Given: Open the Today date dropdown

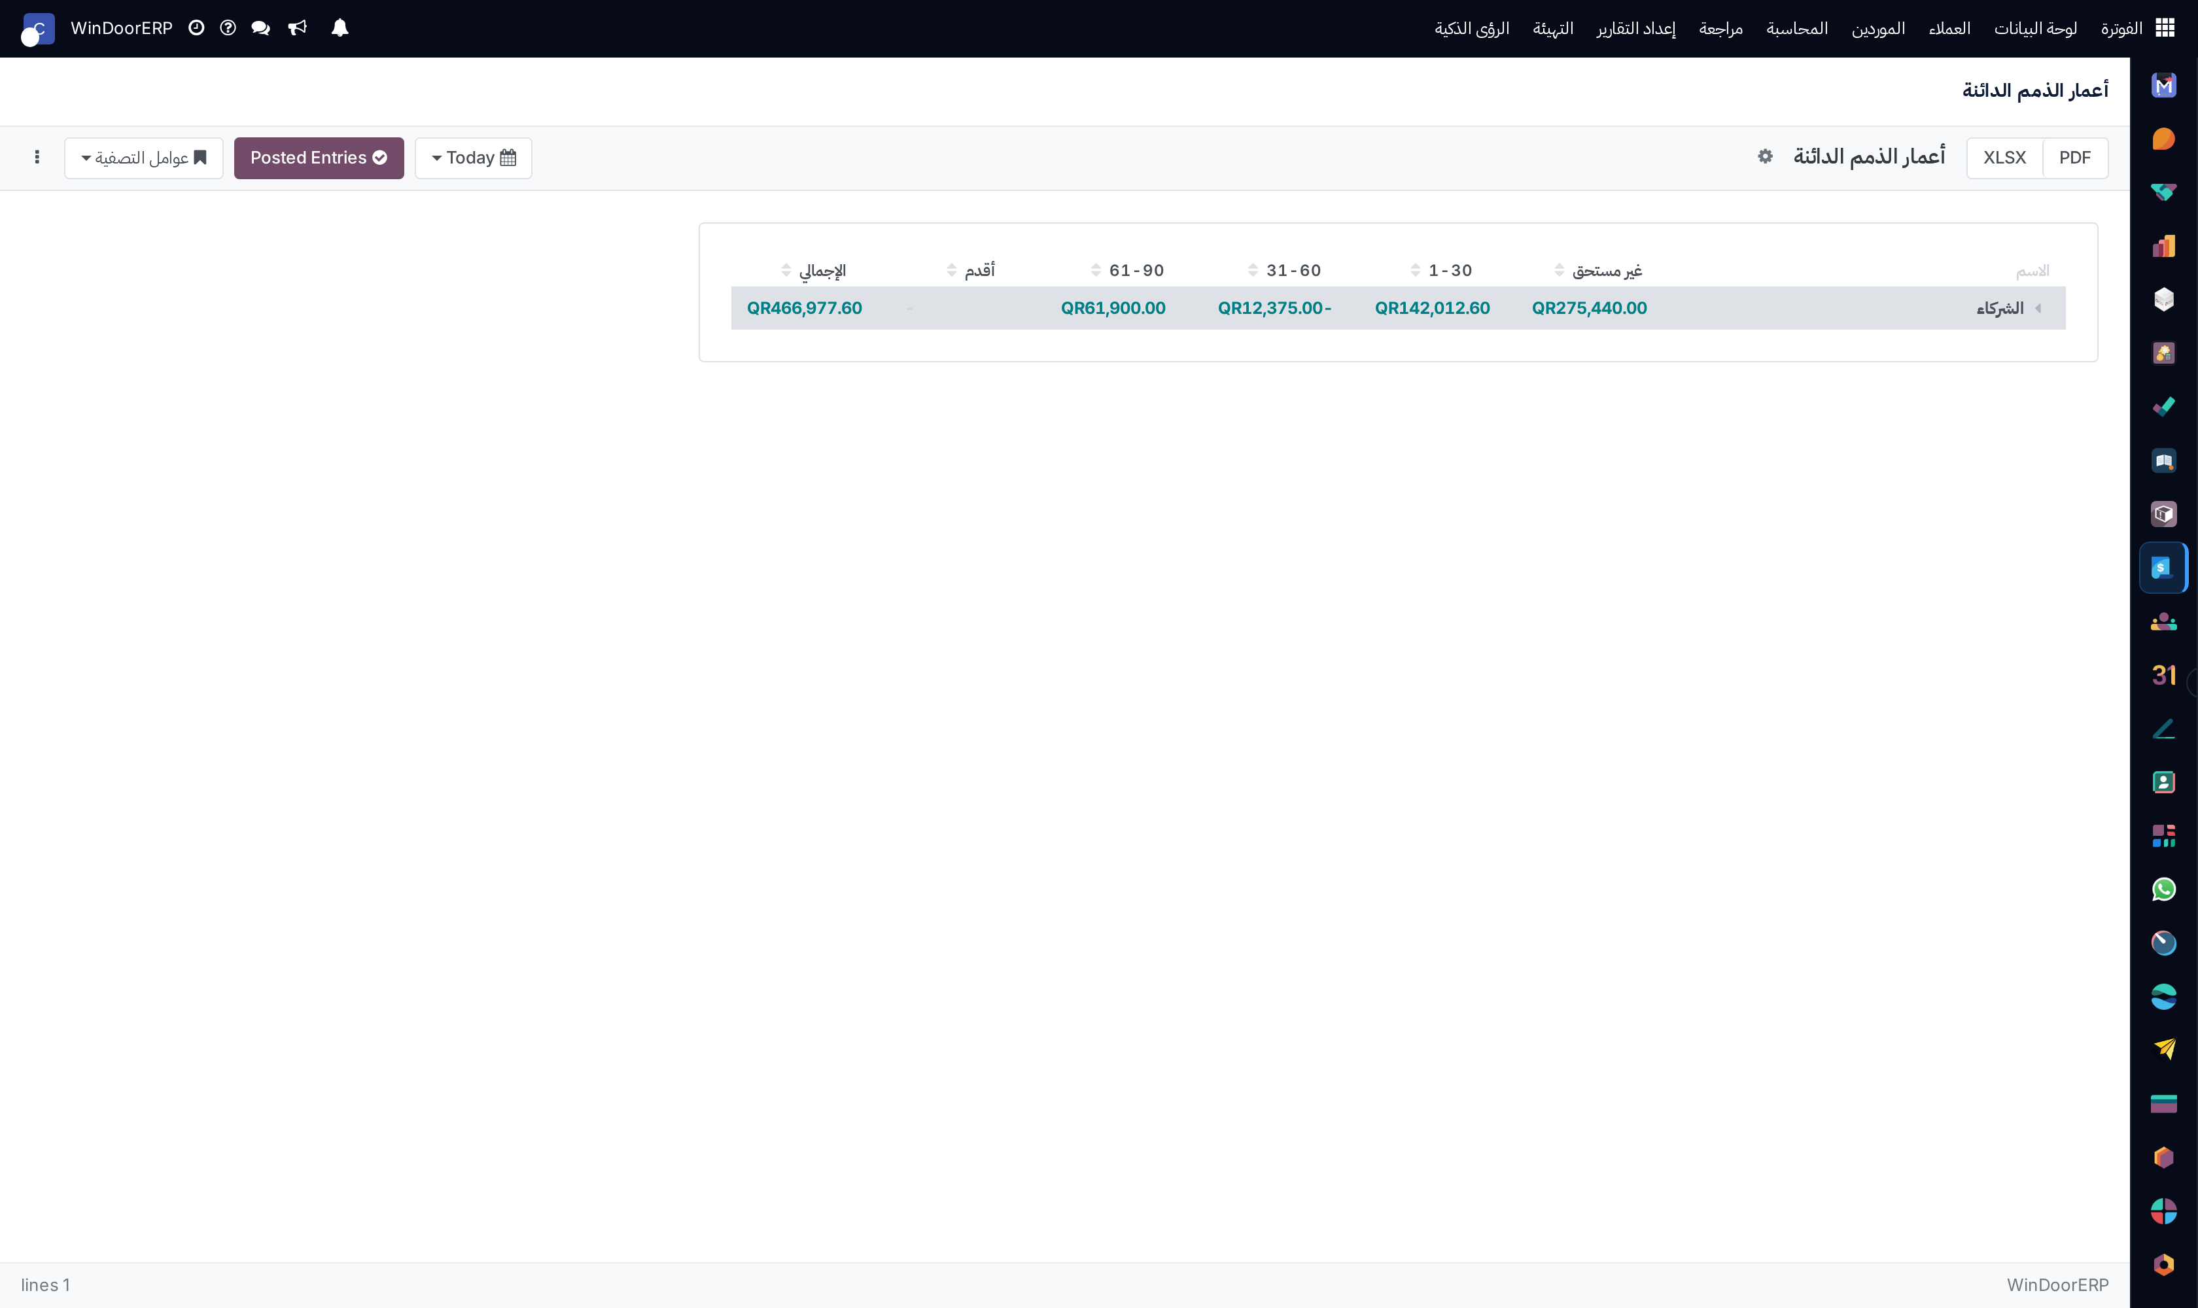Looking at the screenshot, I should [x=474, y=158].
